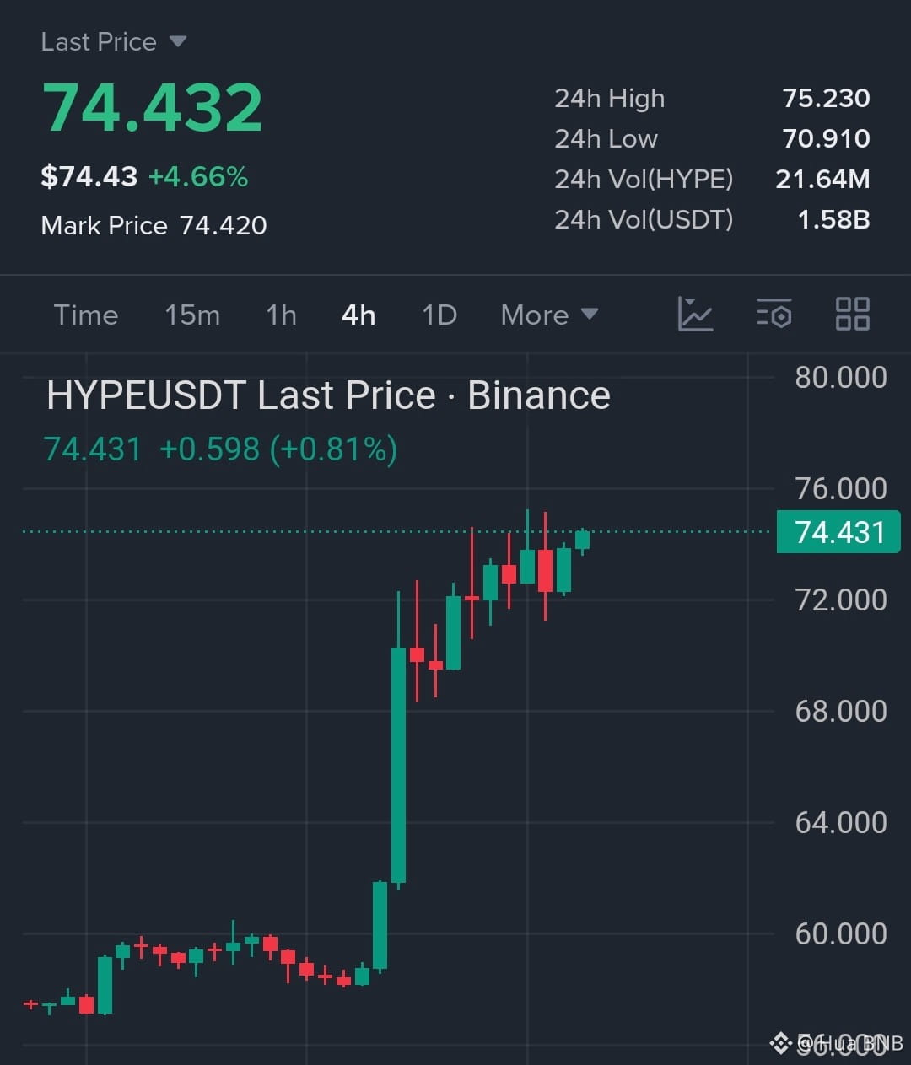Expand the More timeframes dropdown
This screenshot has height=1065, width=911.
coord(549,315)
